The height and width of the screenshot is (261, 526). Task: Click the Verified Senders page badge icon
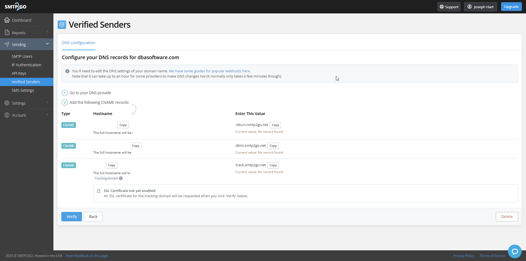pos(62,25)
